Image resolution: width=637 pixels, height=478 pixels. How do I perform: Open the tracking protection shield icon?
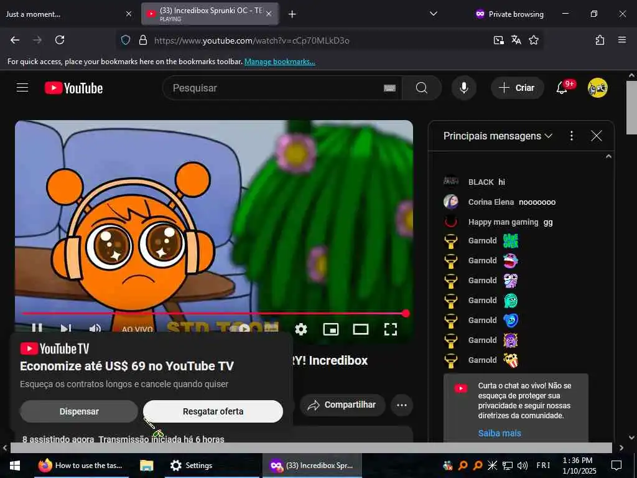click(x=126, y=40)
